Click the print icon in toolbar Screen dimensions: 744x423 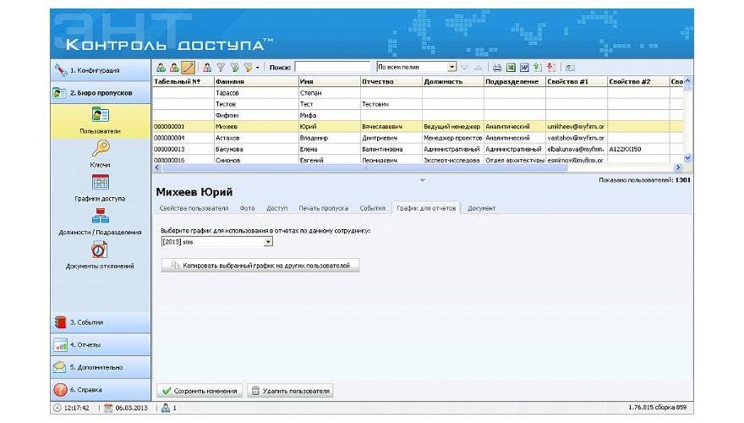pyautogui.click(x=497, y=67)
